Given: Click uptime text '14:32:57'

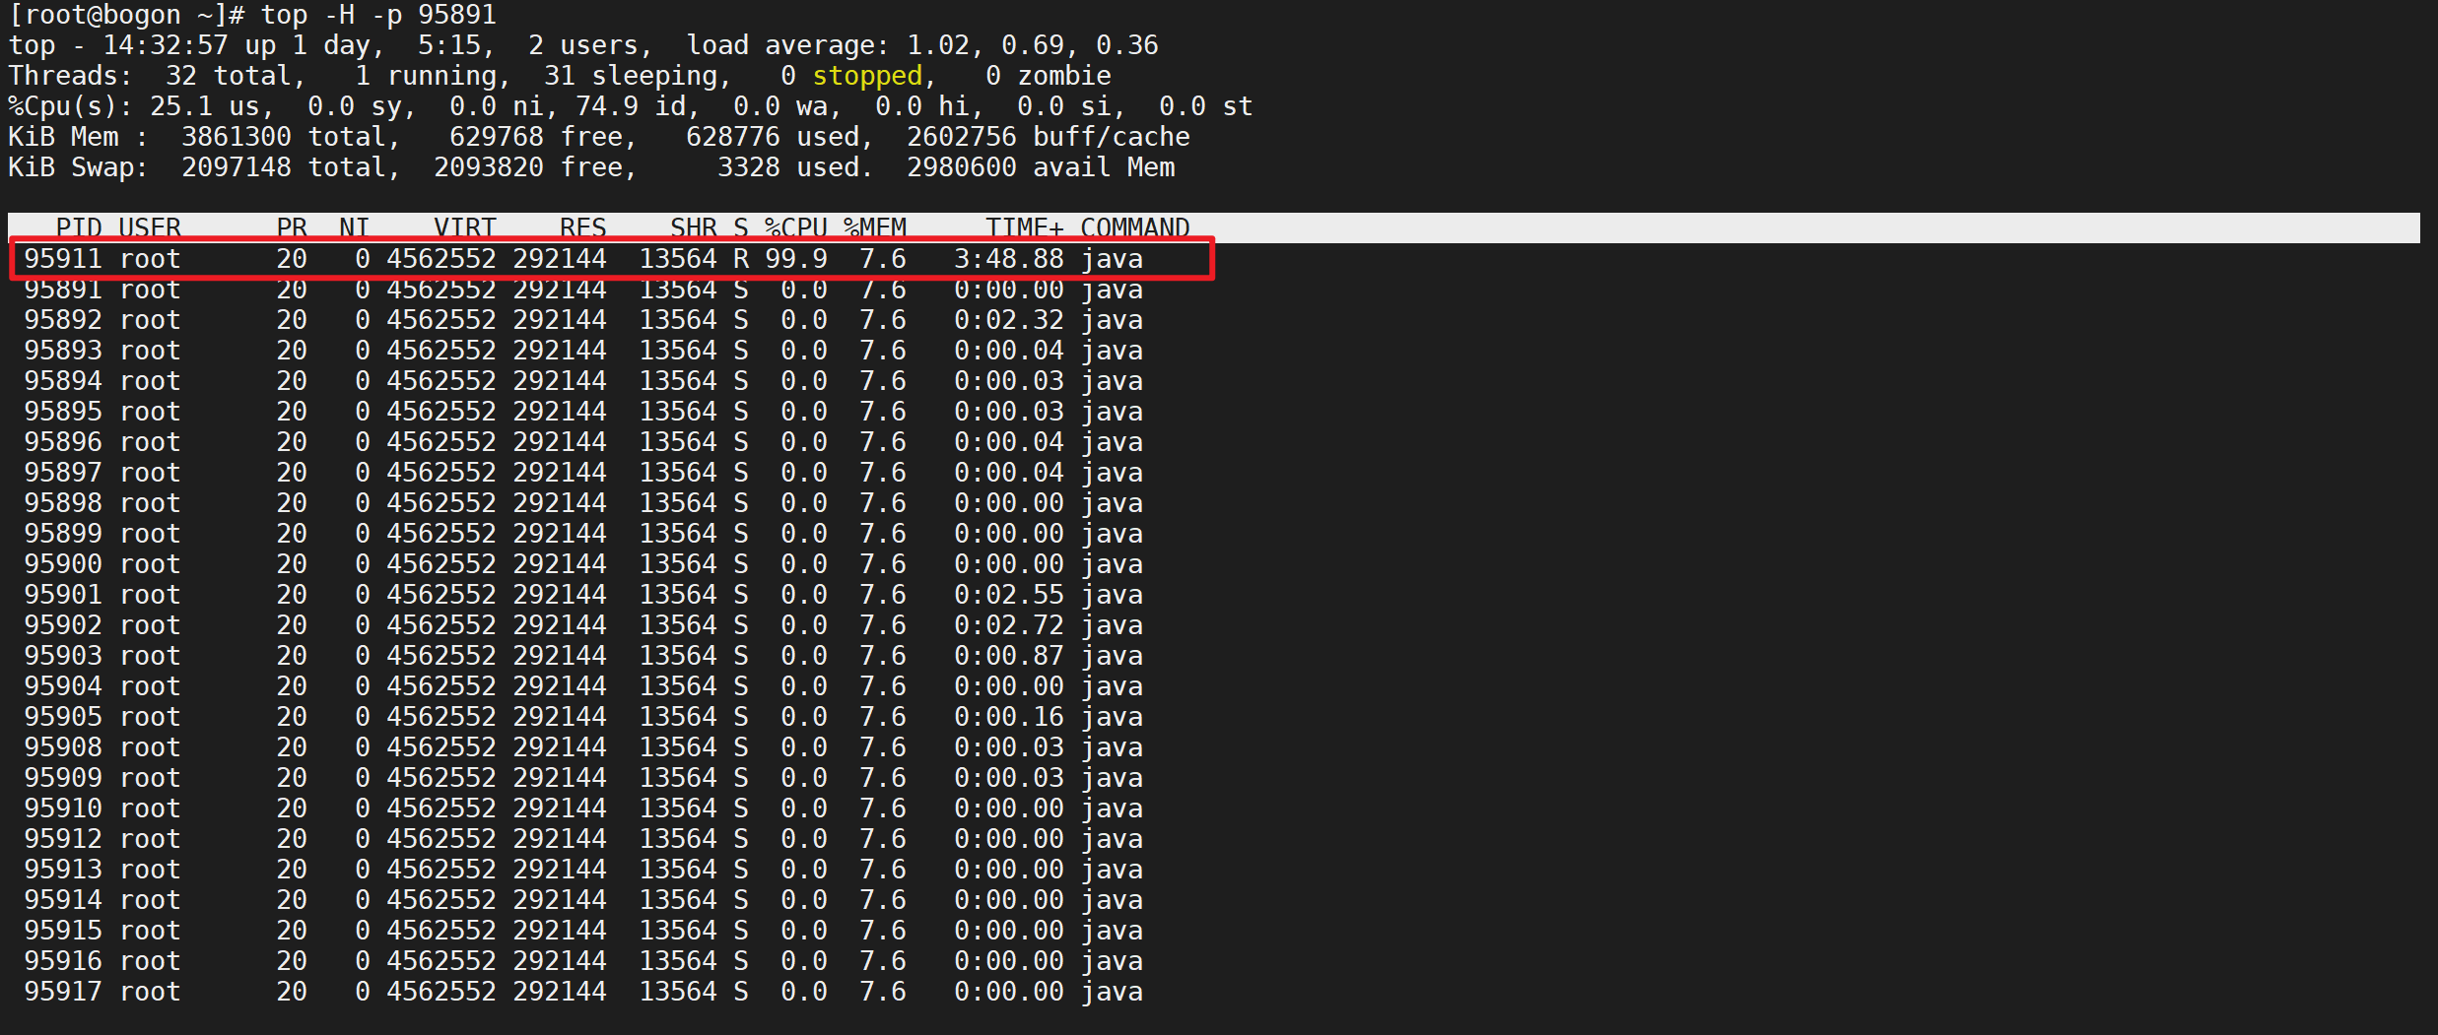Looking at the screenshot, I should pos(166,45).
